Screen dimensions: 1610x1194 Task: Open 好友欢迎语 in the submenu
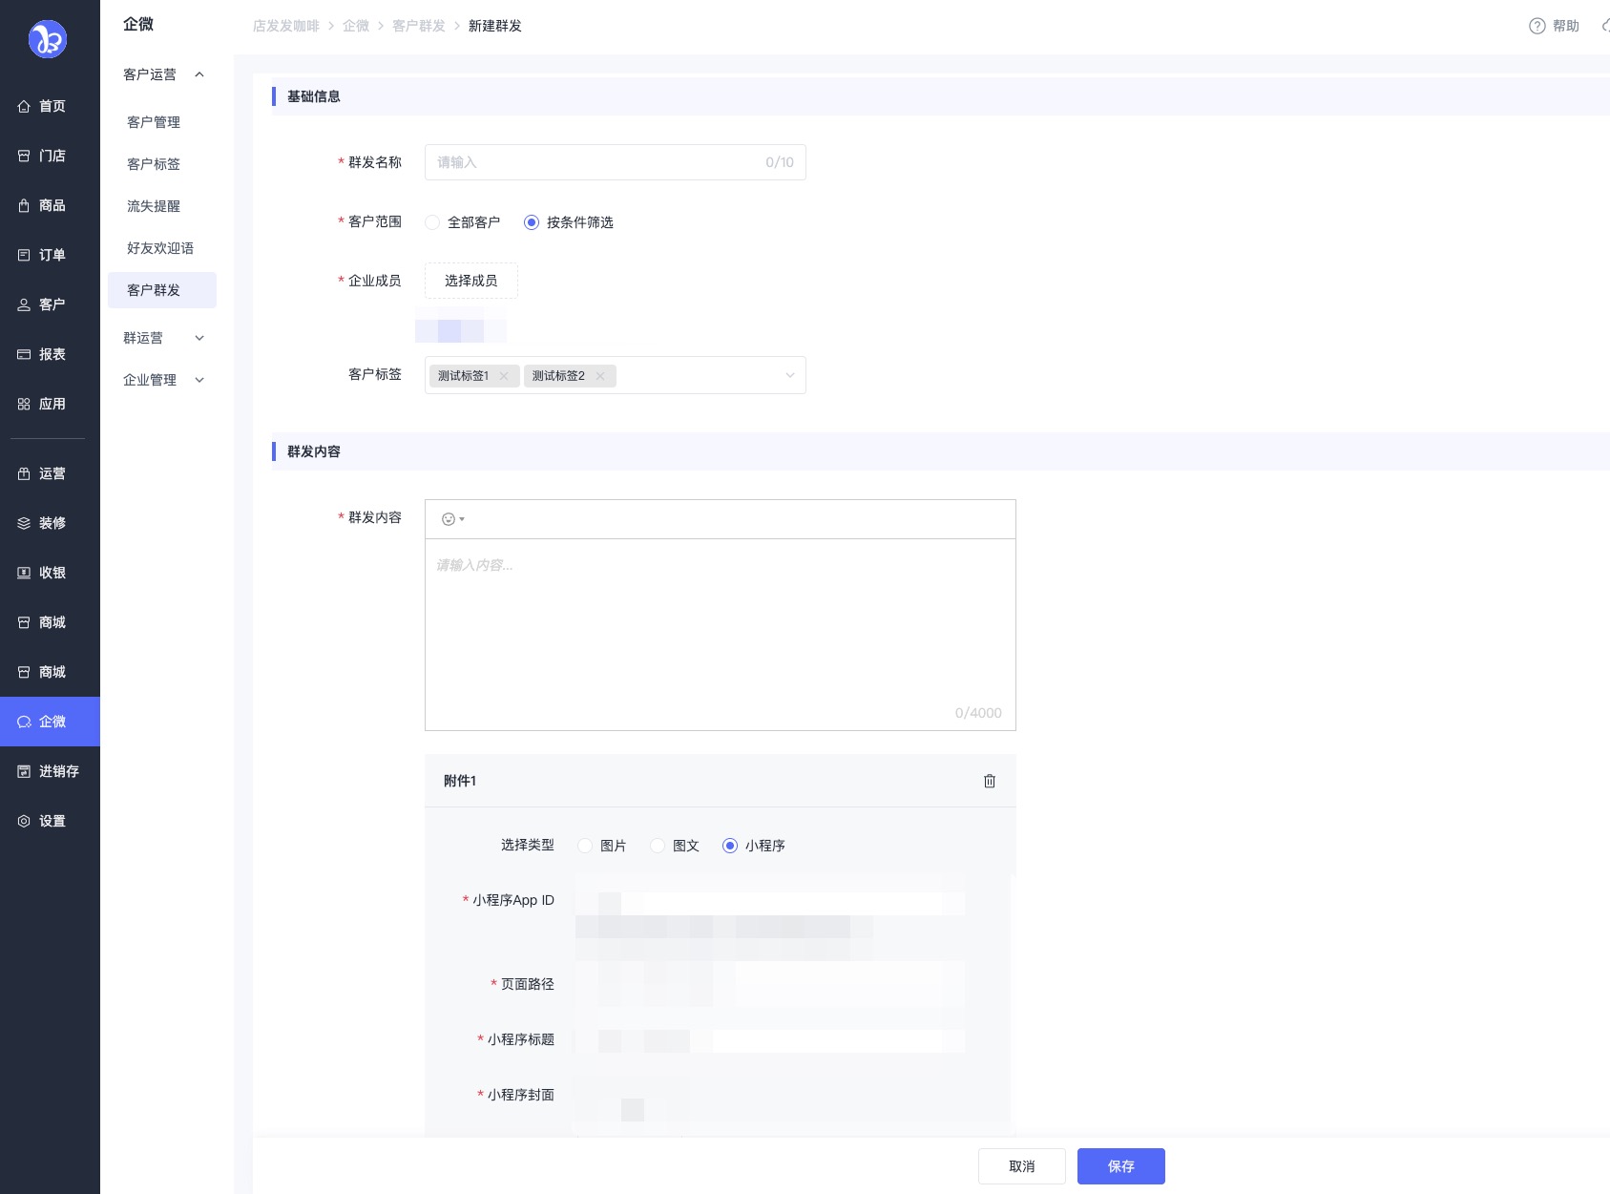(160, 248)
